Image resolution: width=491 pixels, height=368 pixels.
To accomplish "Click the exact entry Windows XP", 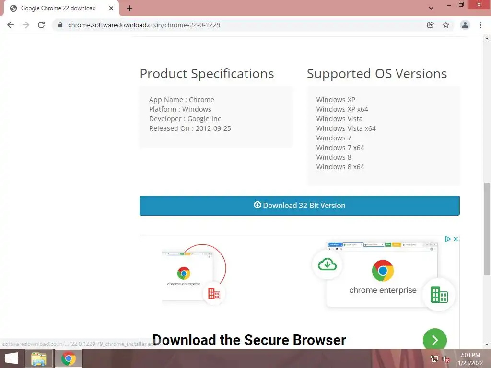I will [x=336, y=100].
